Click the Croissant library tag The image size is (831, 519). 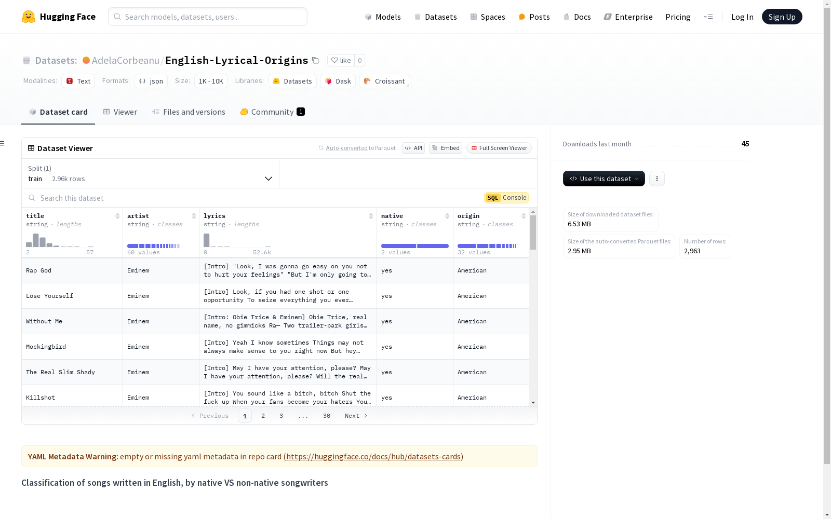(384, 81)
